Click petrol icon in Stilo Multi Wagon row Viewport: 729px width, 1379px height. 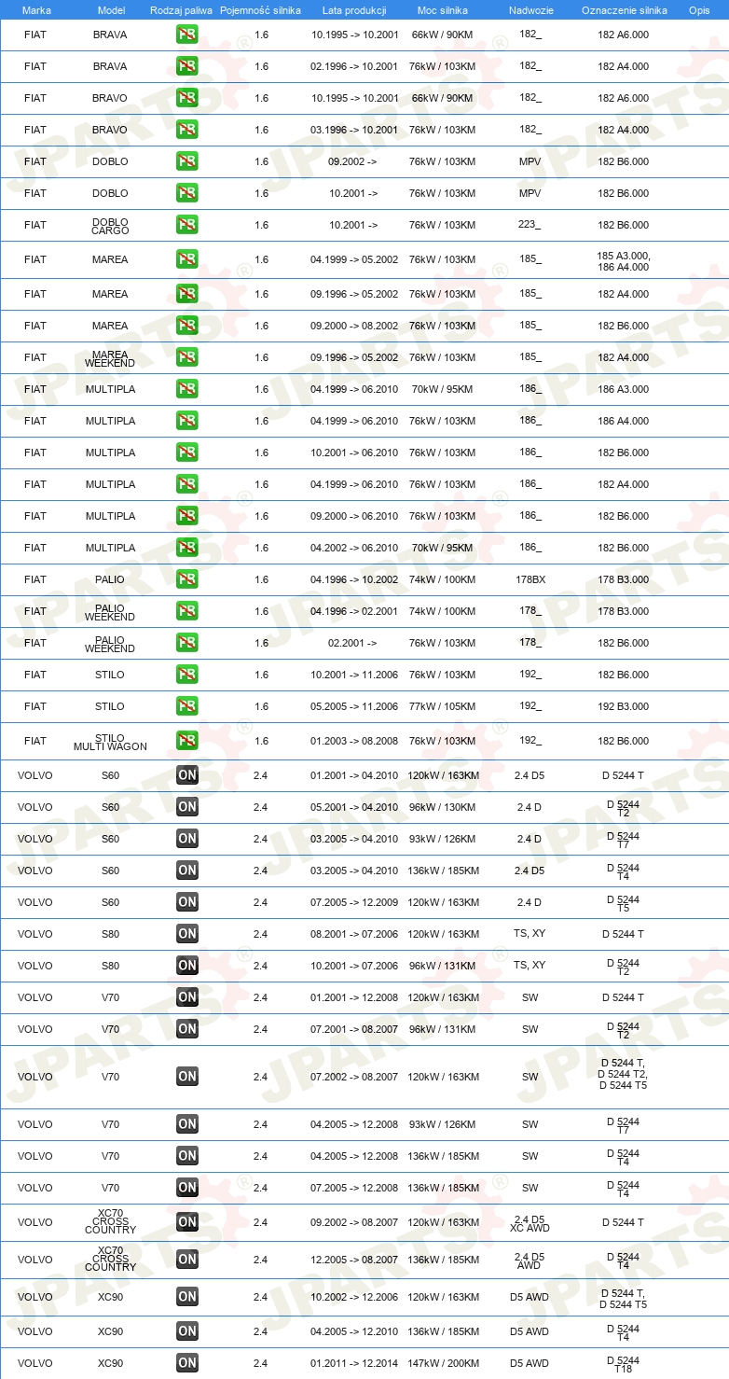coord(186,741)
